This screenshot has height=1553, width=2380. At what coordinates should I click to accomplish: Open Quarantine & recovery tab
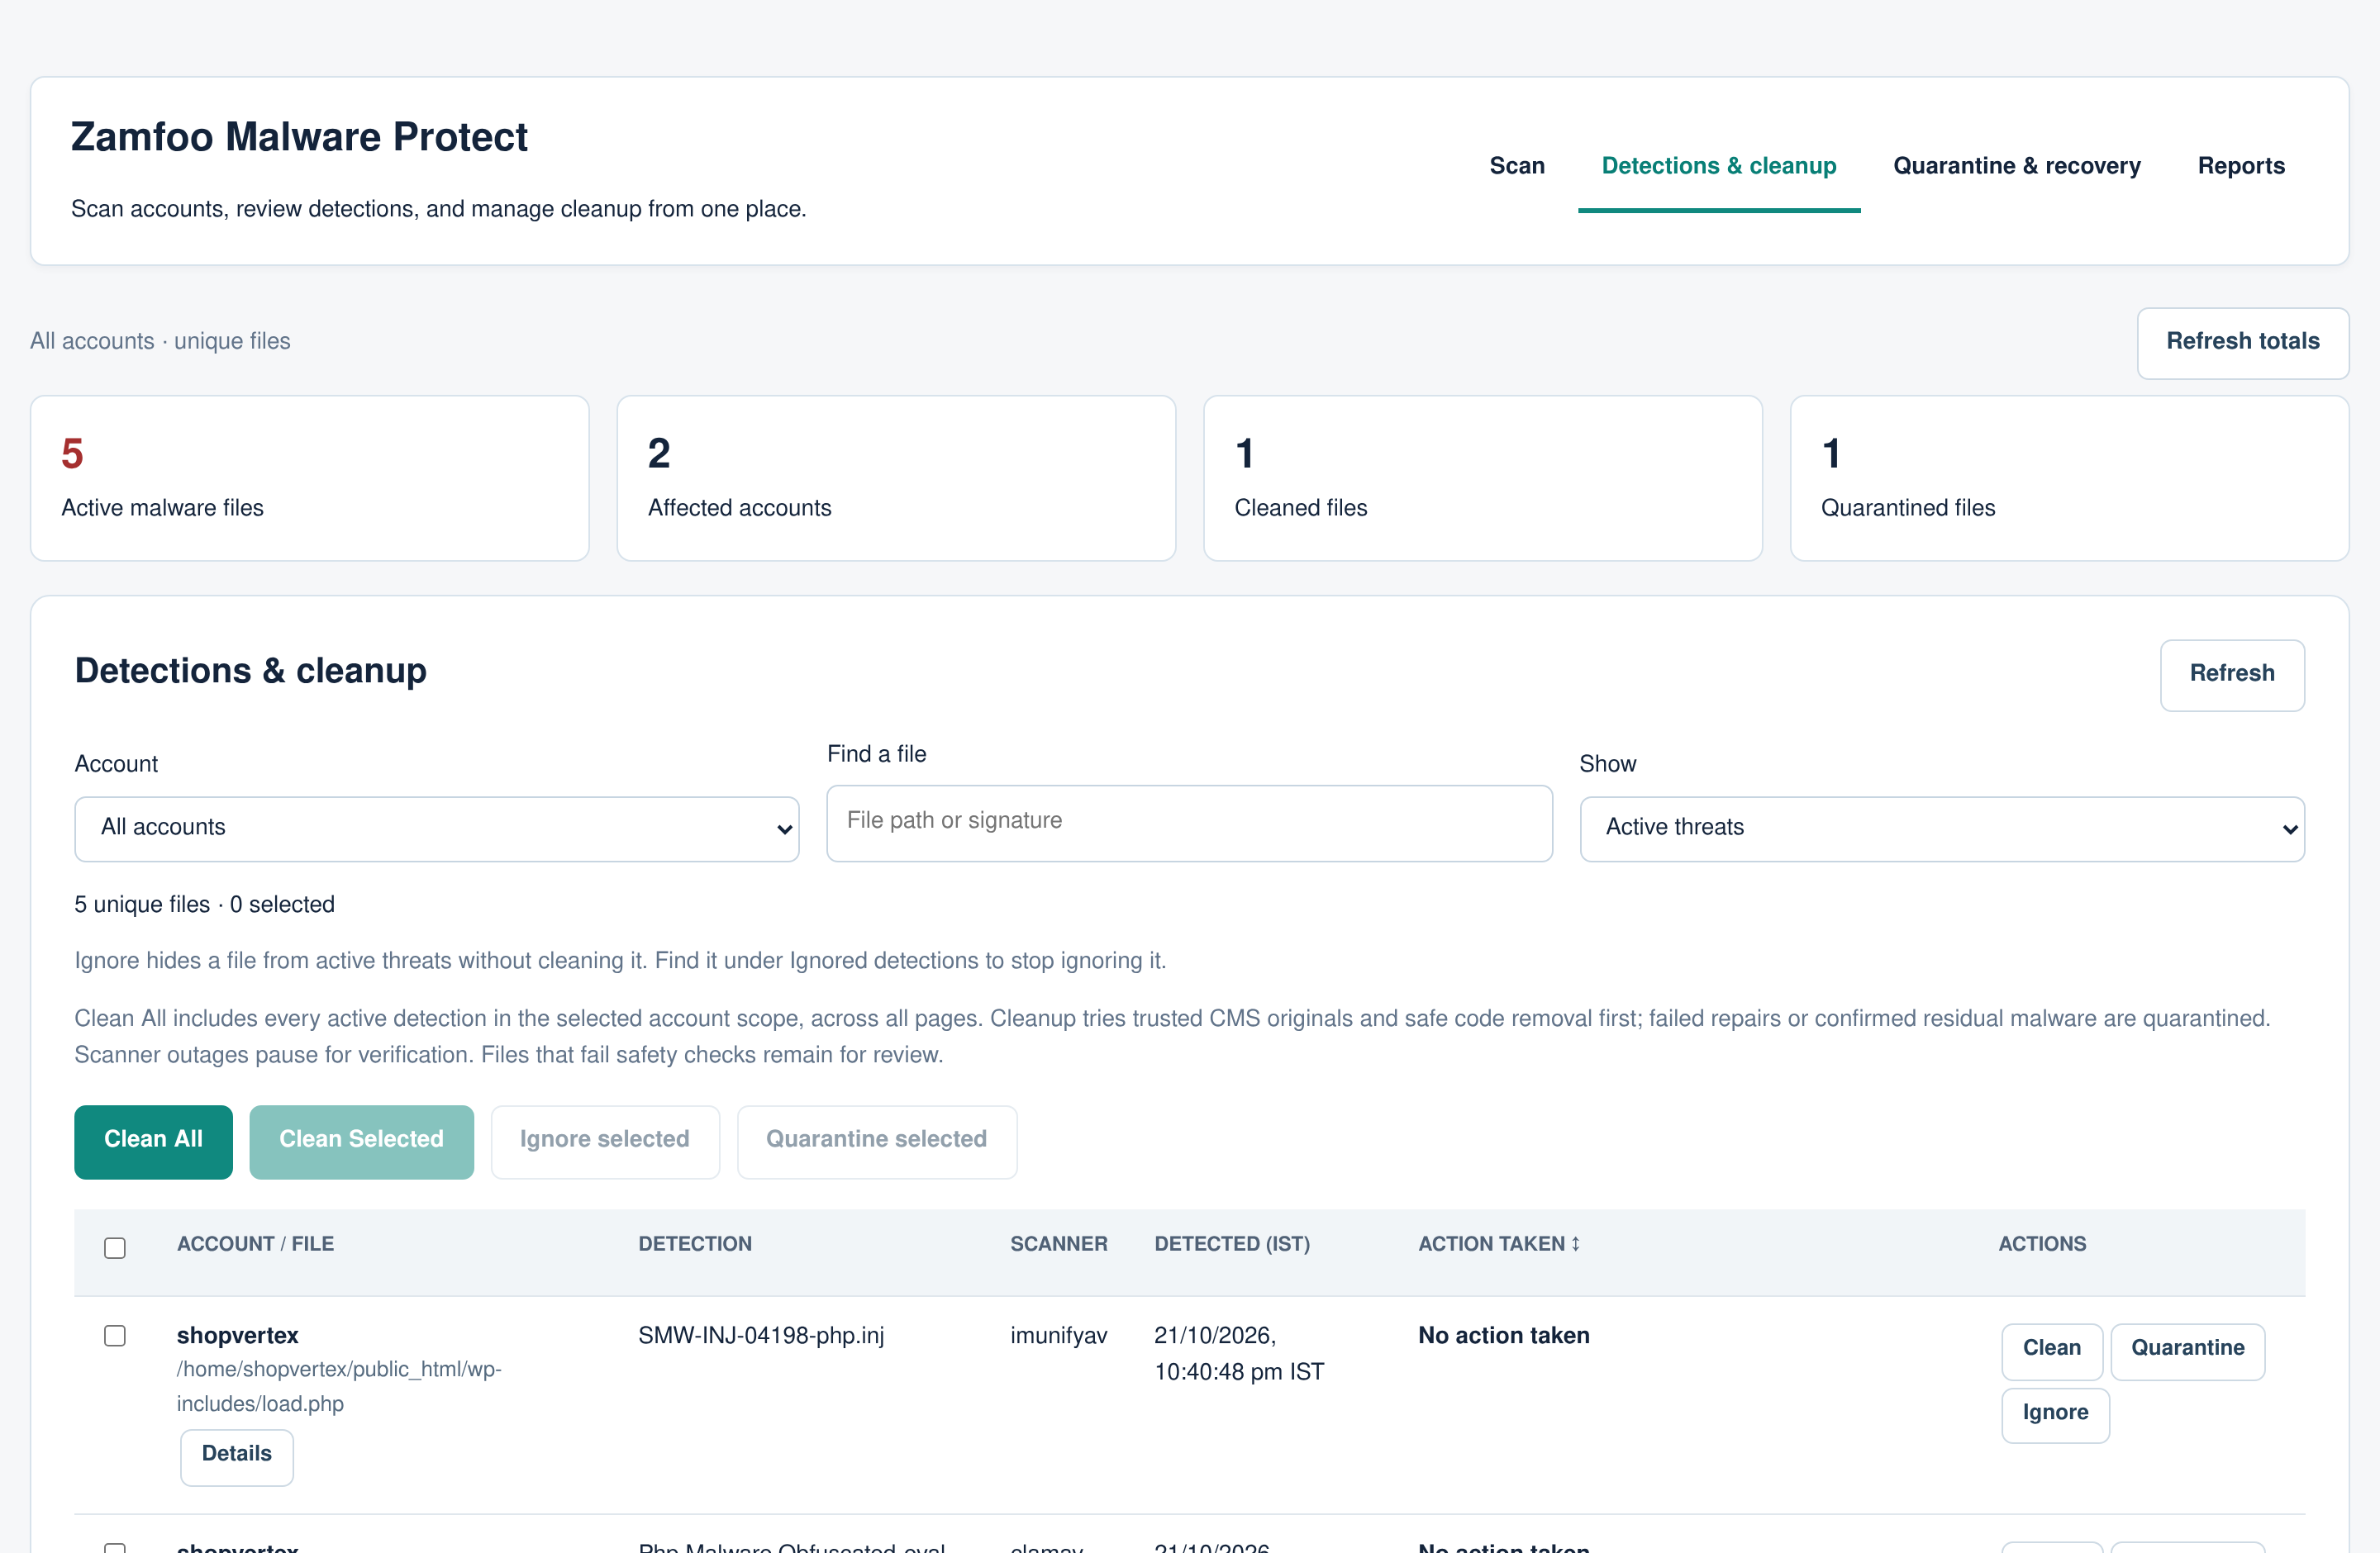(2016, 166)
